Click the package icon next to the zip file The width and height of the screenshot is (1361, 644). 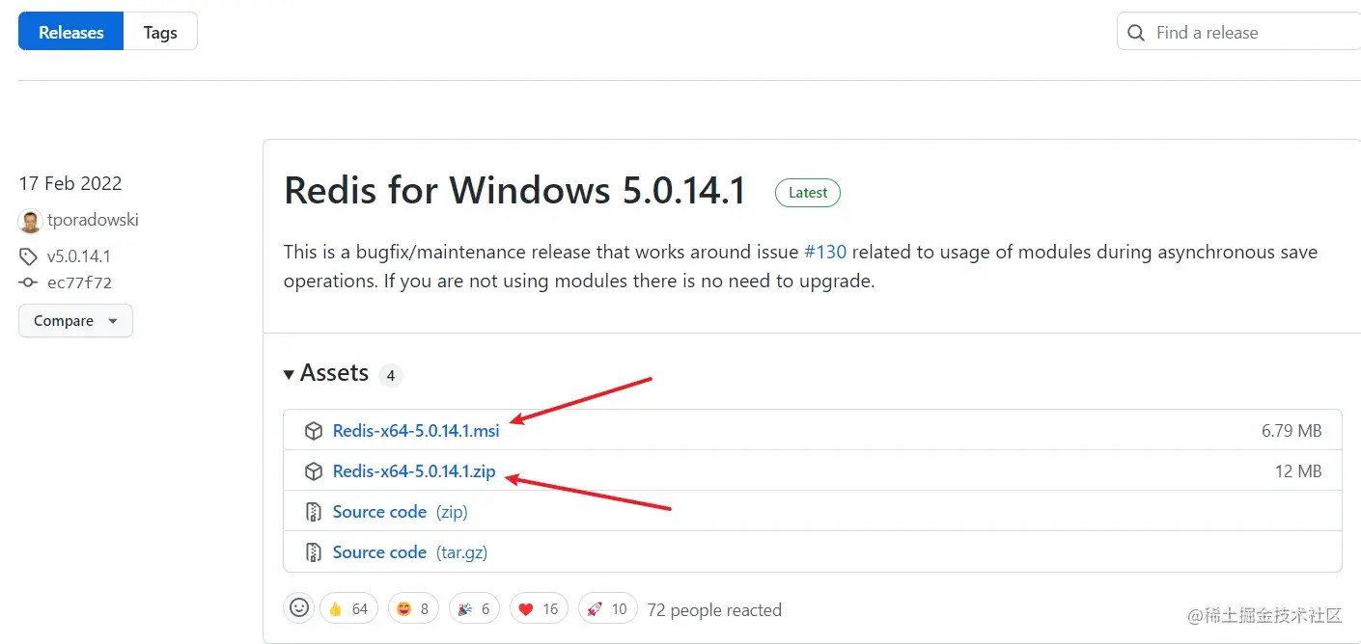(314, 471)
